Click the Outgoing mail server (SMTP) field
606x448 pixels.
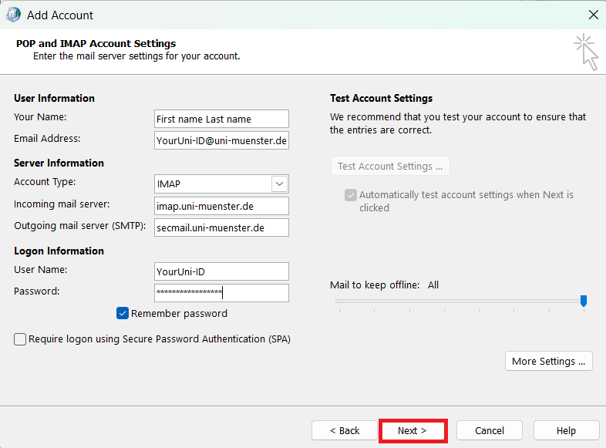(221, 227)
